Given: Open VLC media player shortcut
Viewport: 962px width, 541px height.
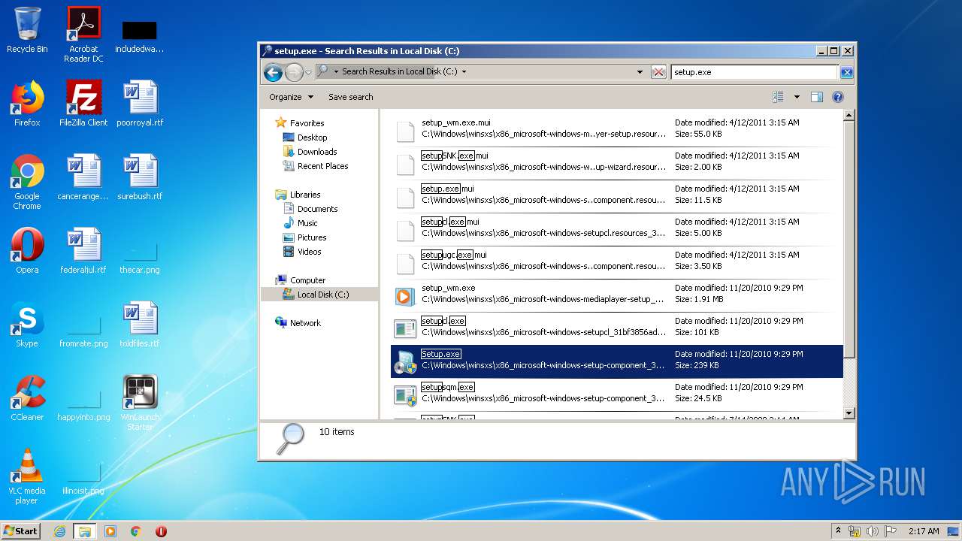Looking at the screenshot, I should pyautogui.click(x=27, y=476).
